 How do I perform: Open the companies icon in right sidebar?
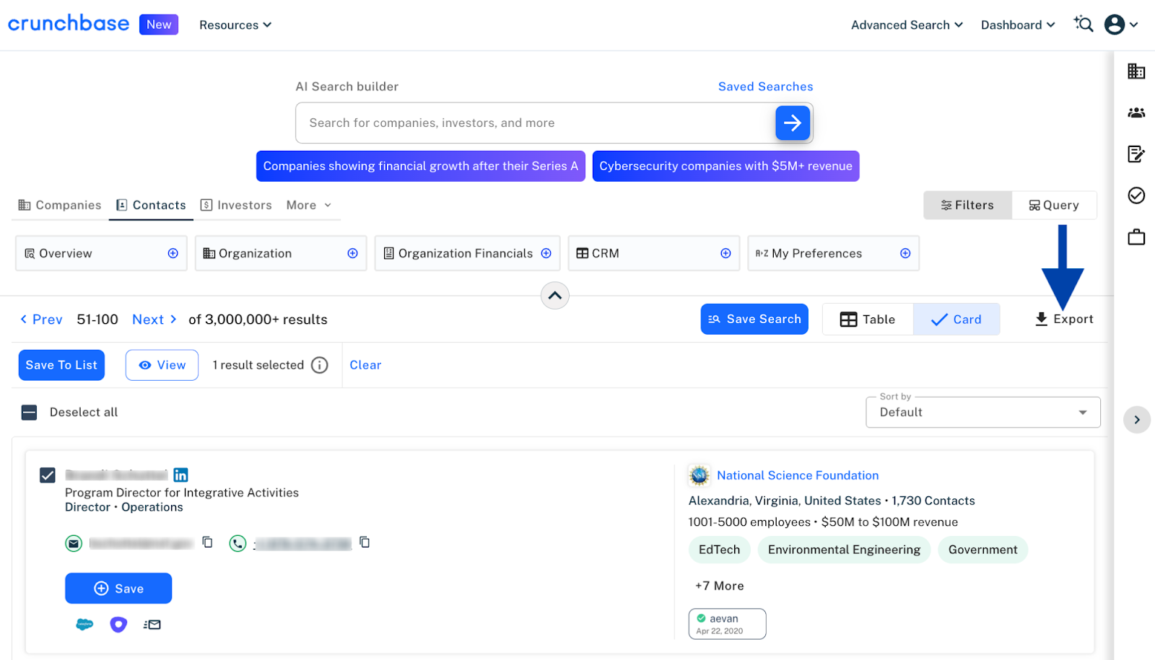[1136, 71]
